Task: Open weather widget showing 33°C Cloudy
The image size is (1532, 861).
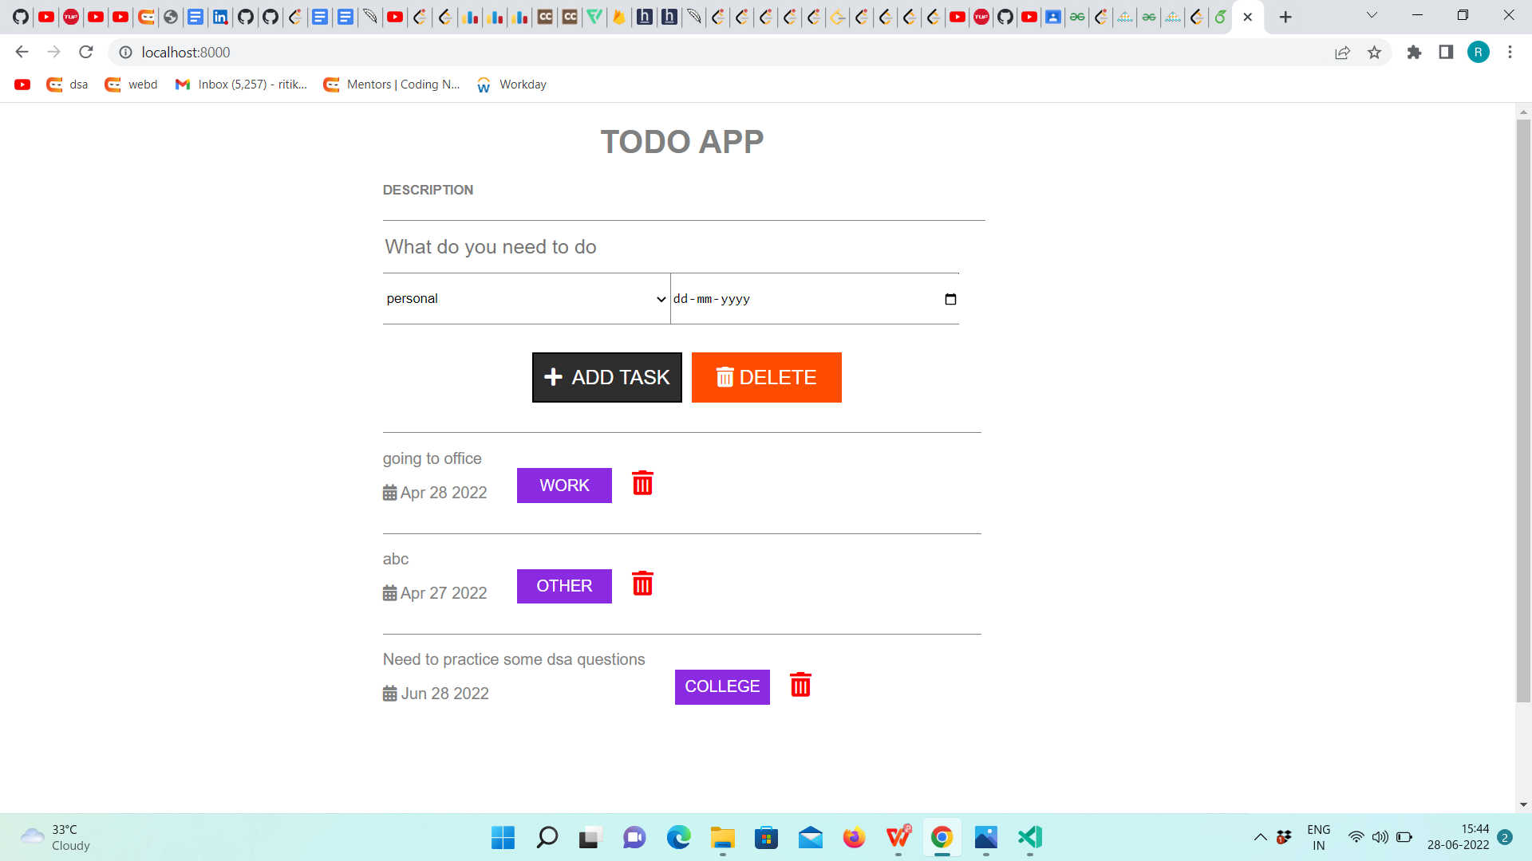Action: tap(56, 837)
